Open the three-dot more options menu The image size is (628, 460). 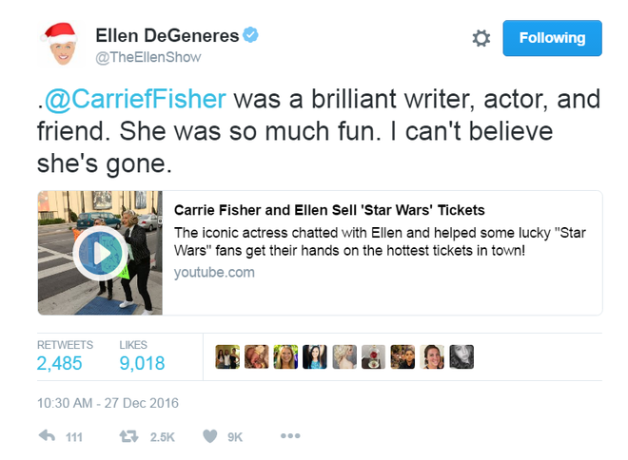[x=290, y=436]
